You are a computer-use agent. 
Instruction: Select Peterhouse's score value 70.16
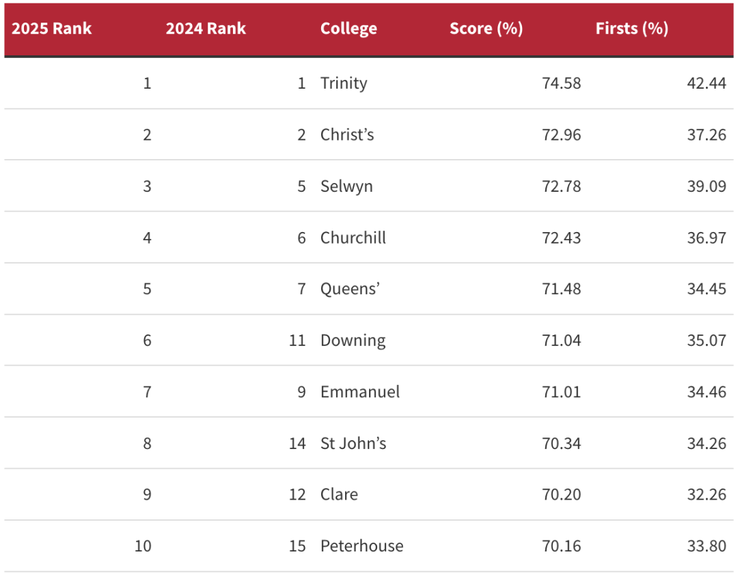[562, 547]
